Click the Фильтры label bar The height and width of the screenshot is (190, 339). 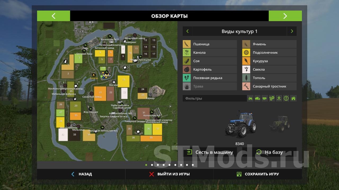tap(215, 98)
